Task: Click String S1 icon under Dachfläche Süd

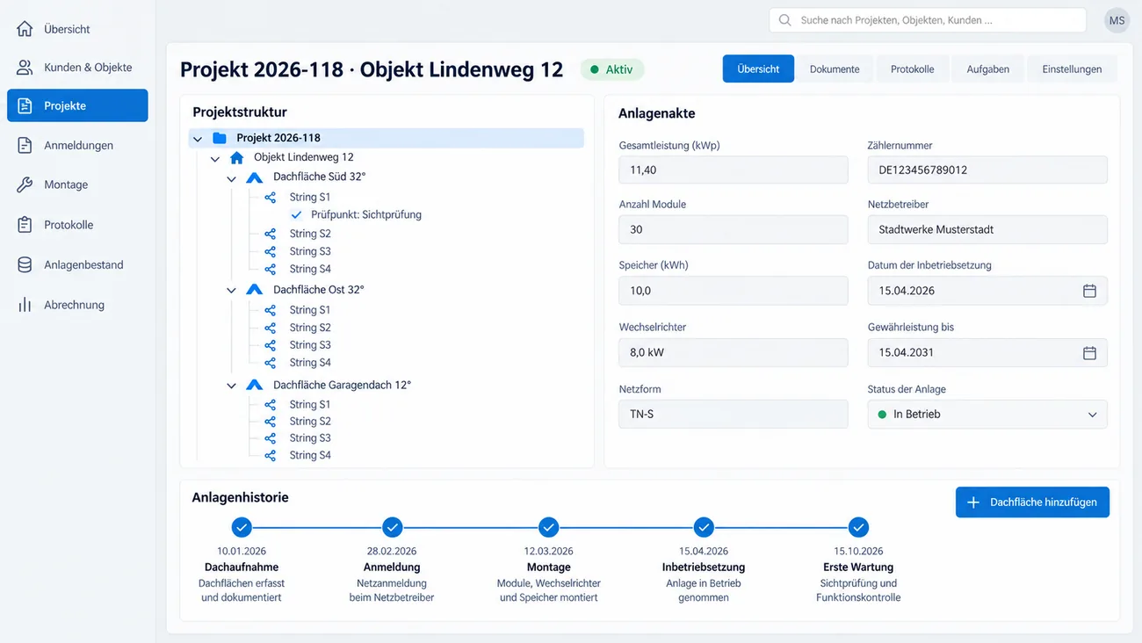Action: click(x=270, y=198)
